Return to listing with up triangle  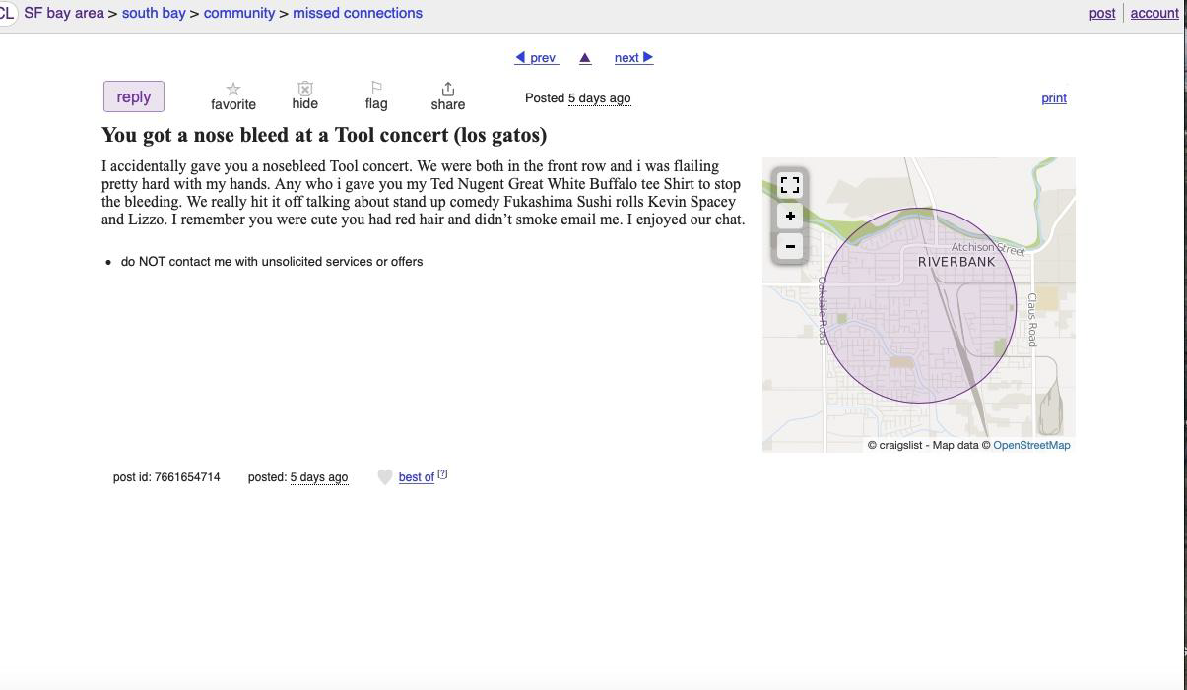point(585,58)
